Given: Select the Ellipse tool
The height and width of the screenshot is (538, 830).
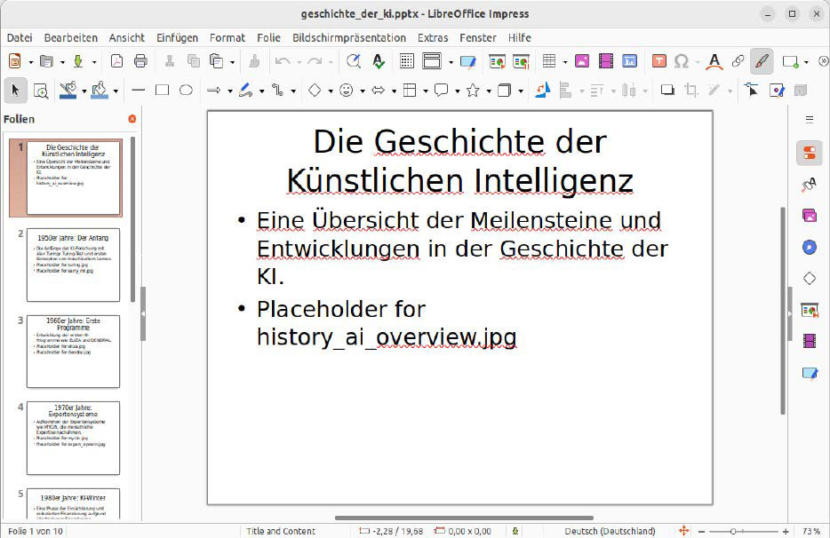Looking at the screenshot, I should click(186, 91).
